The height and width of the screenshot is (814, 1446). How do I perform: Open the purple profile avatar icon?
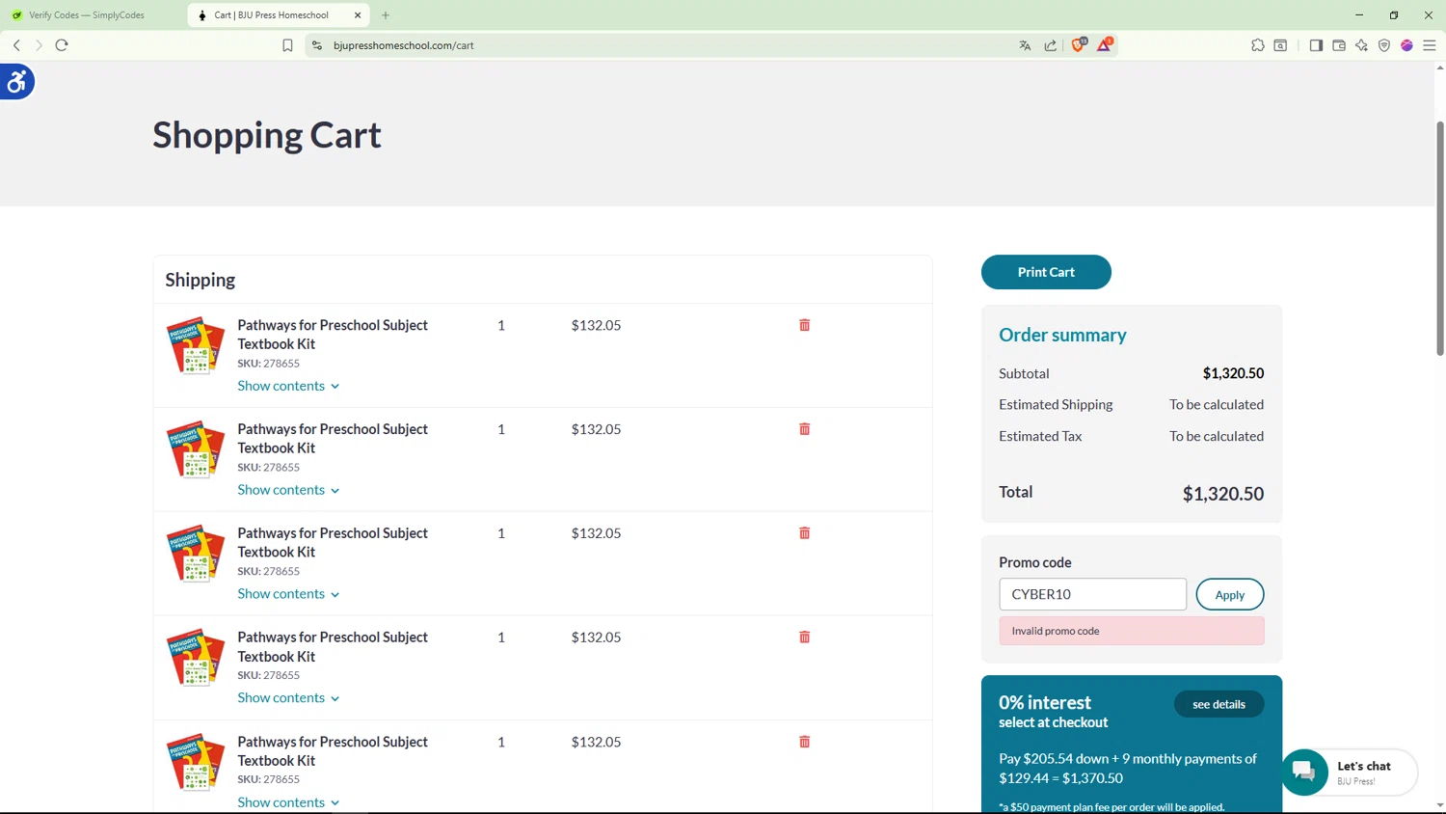(1406, 45)
